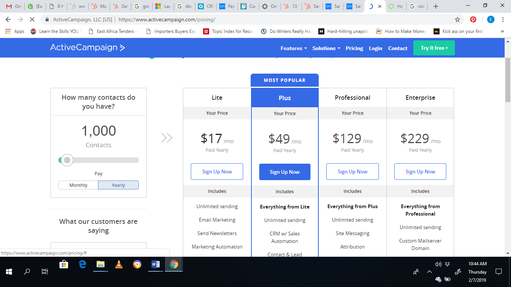Stop loading the page
This screenshot has width=511, height=287.
[32, 19]
